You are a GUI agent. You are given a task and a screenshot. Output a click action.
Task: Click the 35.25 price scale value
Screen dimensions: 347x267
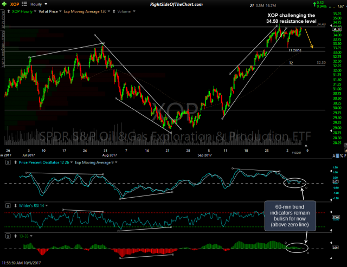pyautogui.click(x=337, y=14)
